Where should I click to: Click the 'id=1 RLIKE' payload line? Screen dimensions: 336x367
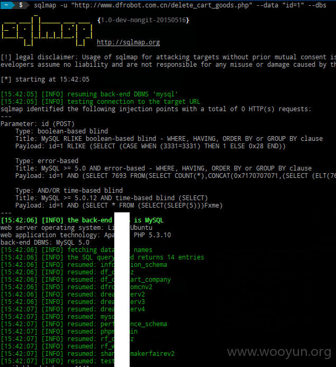tap(151, 146)
